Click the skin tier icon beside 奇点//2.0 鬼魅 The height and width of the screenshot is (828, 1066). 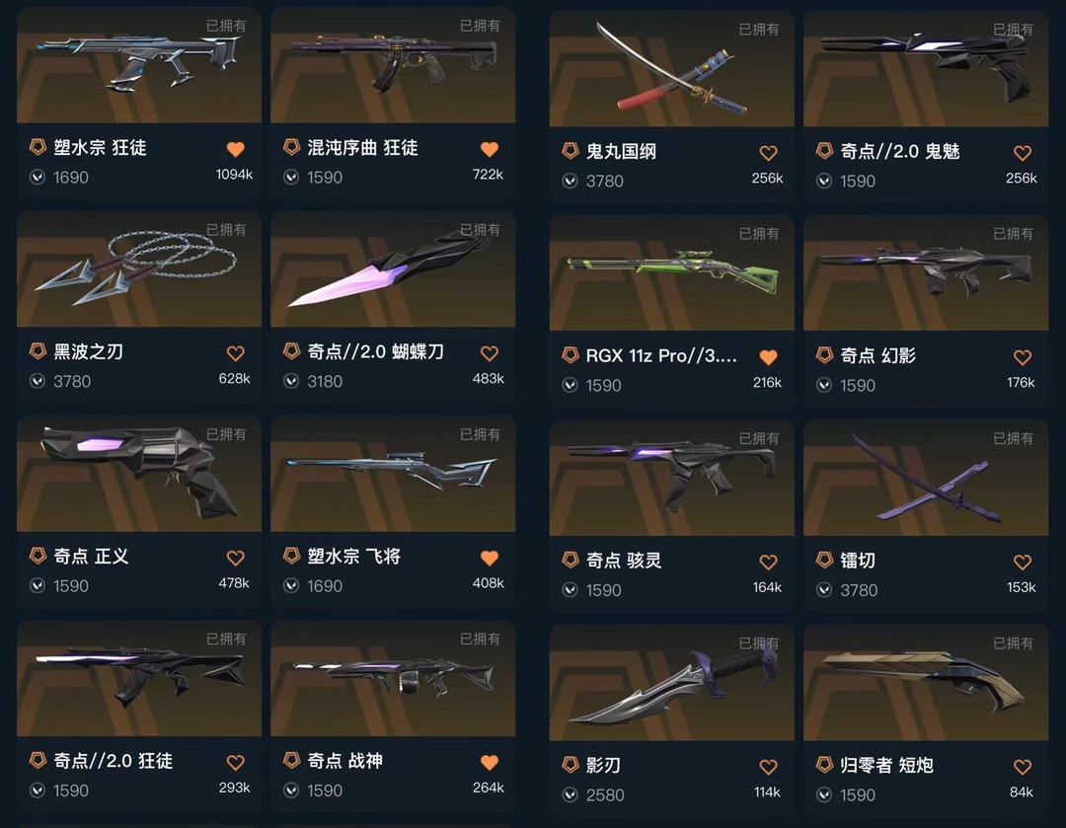[x=824, y=151]
